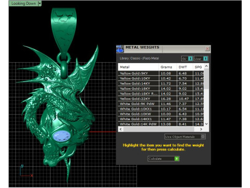250x188 pixels.
Task: Select the Yellow Gold:18KY row
Action: [x=161, y=88]
